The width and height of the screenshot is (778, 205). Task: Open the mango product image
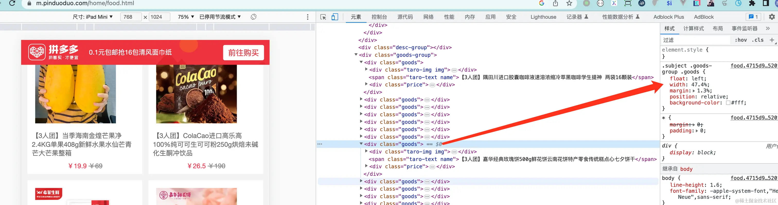click(75, 94)
